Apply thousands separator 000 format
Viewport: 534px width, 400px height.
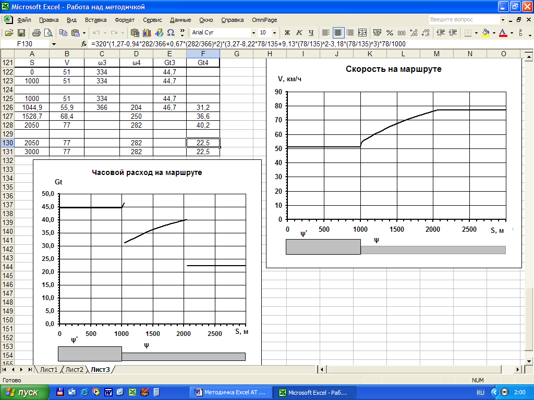[x=402, y=33]
